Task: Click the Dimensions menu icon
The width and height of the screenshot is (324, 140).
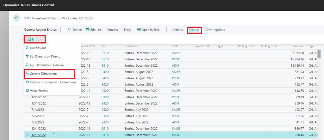Action: click(x=27, y=48)
